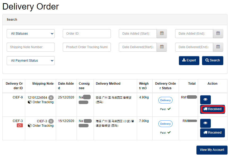Viewport: 231px width, 158px height.
Task: Open calendar for Date Added (End)
Action: pos(218,34)
